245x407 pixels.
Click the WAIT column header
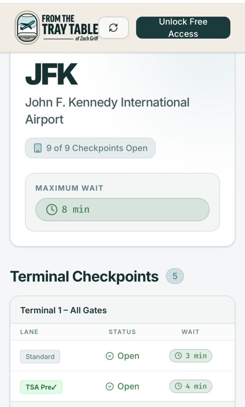click(x=191, y=332)
